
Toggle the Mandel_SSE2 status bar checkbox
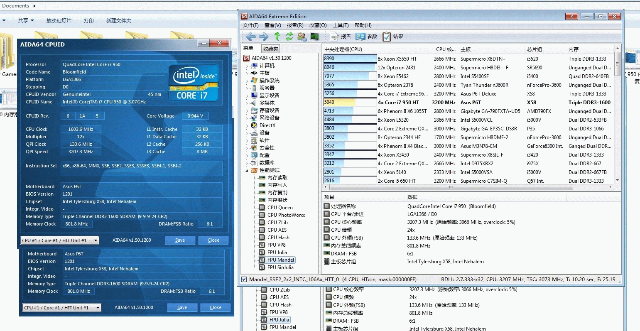point(244,280)
